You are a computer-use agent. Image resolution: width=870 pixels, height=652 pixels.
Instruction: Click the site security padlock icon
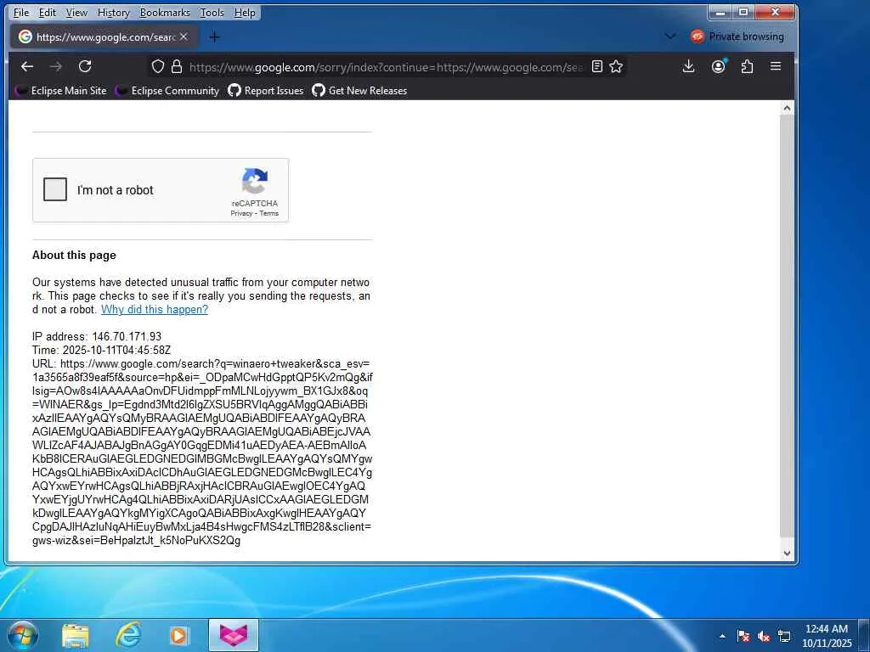click(x=177, y=67)
